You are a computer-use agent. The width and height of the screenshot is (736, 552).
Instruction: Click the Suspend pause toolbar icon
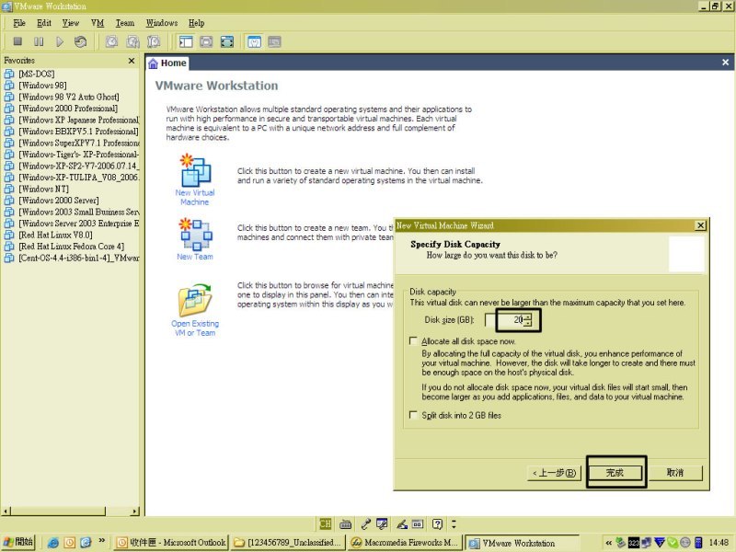point(39,41)
